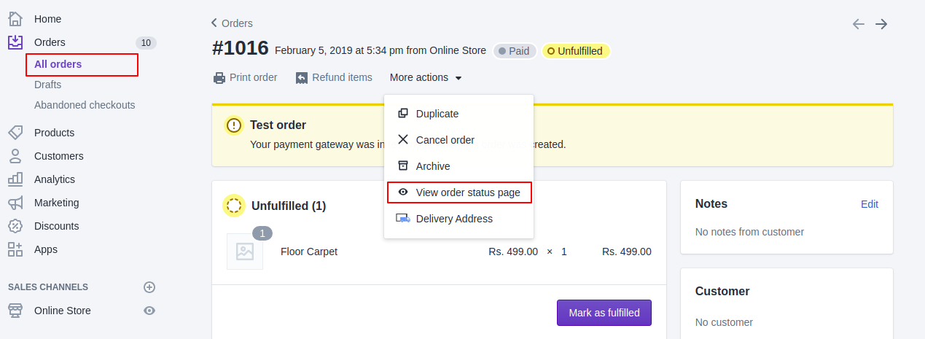Screen dimensions: 925x339
Task: Click the Marketing megaphone icon
Action: pos(15,203)
